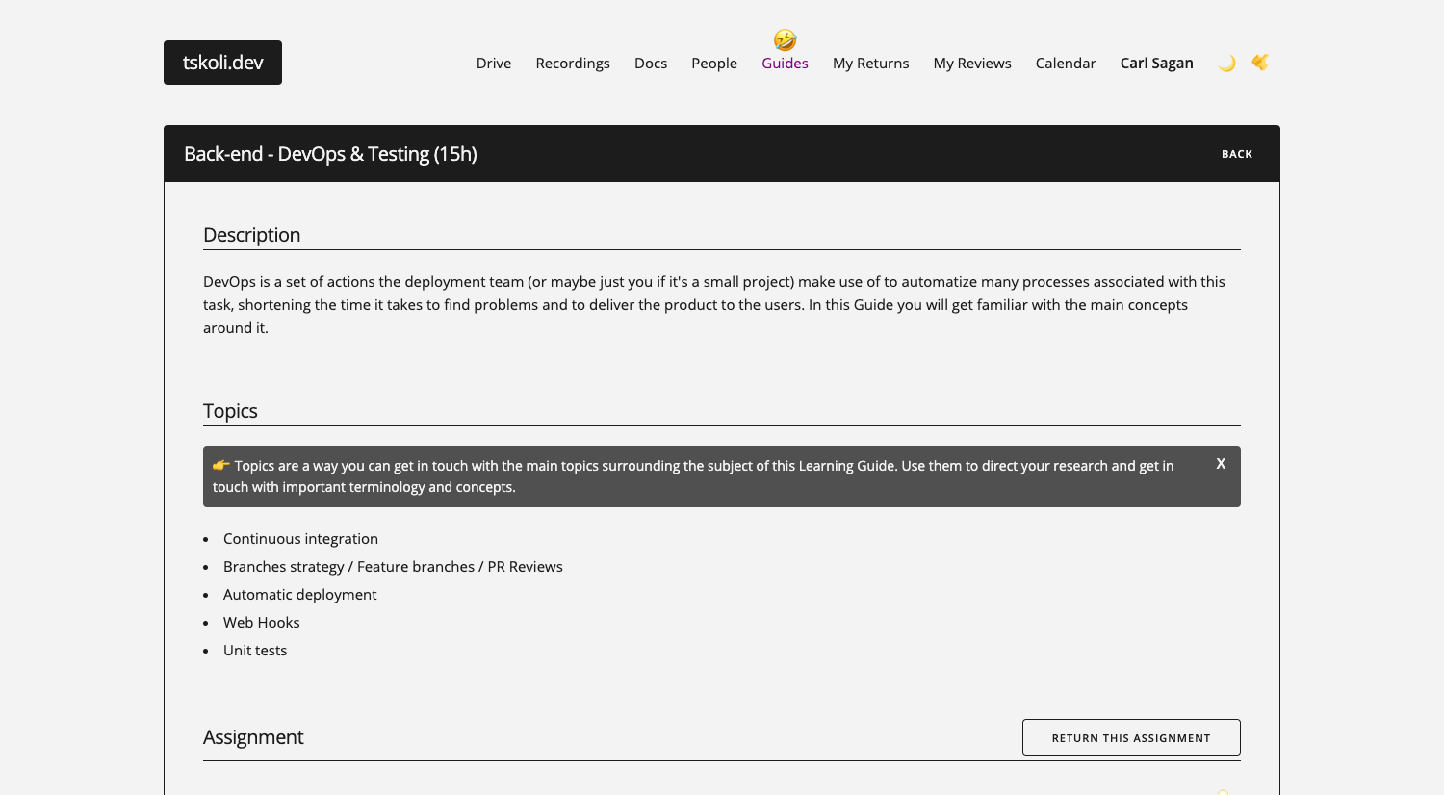View My Reviews page

[972, 64]
